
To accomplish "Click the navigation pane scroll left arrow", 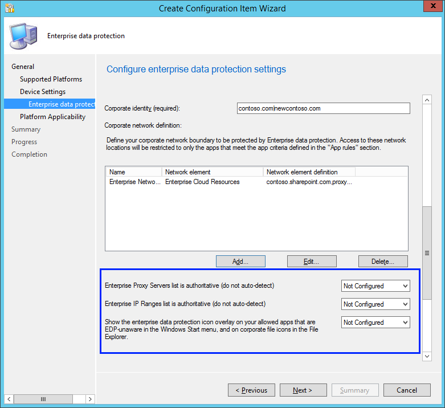I will (x=9, y=399).
